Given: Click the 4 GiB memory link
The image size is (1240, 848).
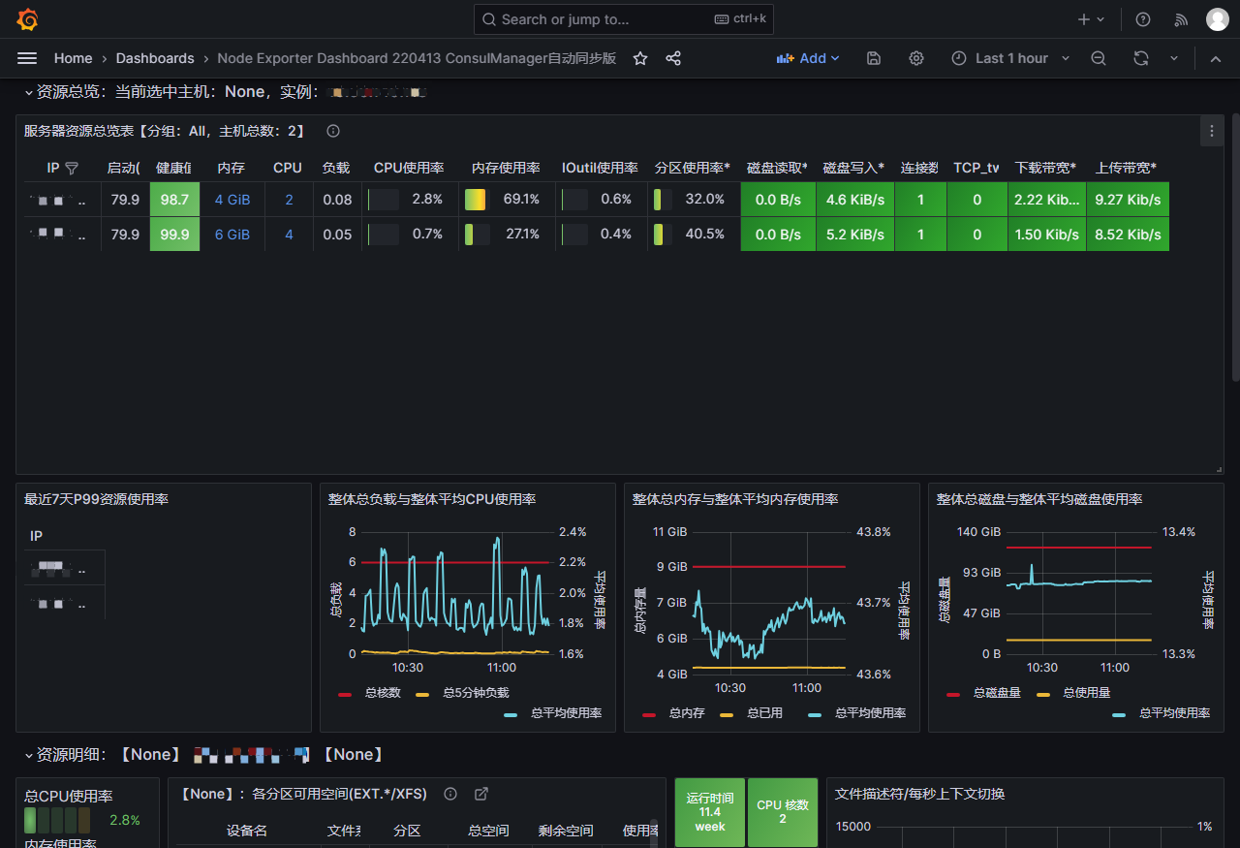Looking at the screenshot, I should point(232,200).
